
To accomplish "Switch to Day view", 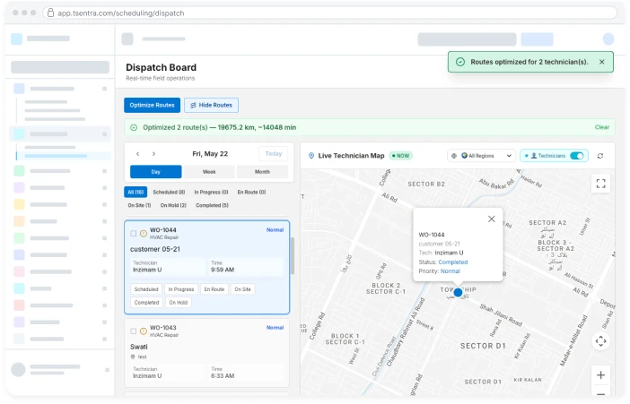I will click(156, 172).
